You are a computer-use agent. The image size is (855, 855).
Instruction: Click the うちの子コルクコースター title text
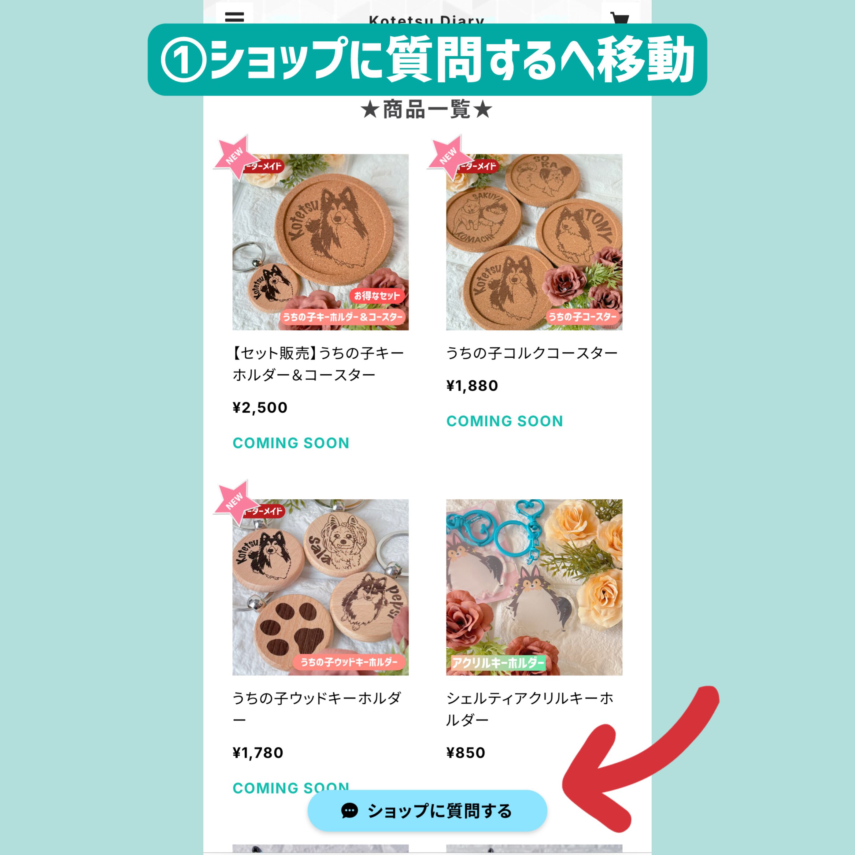point(532,353)
